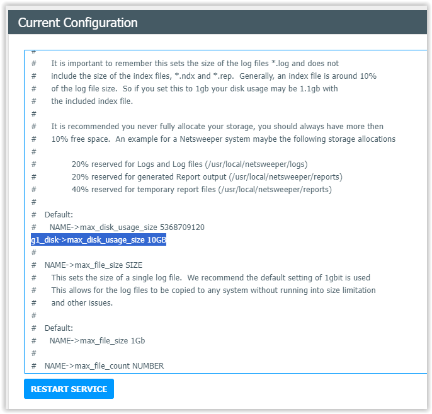Click the highlighted g1_disk->max_disk_usage_size 10GB line
The width and height of the screenshot is (432, 414).
point(98,240)
